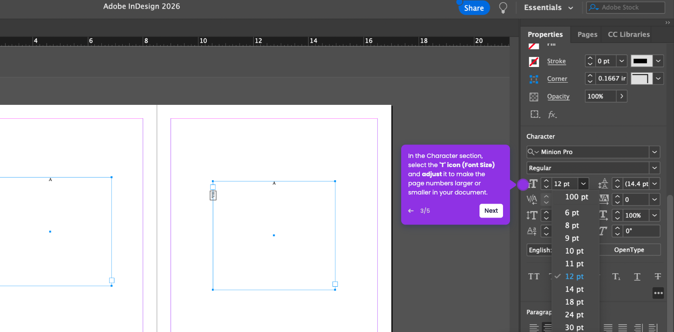The width and height of the screenshot is (674, 332).
Task: Click the leading stepper arrows
Action: (617, 184)
